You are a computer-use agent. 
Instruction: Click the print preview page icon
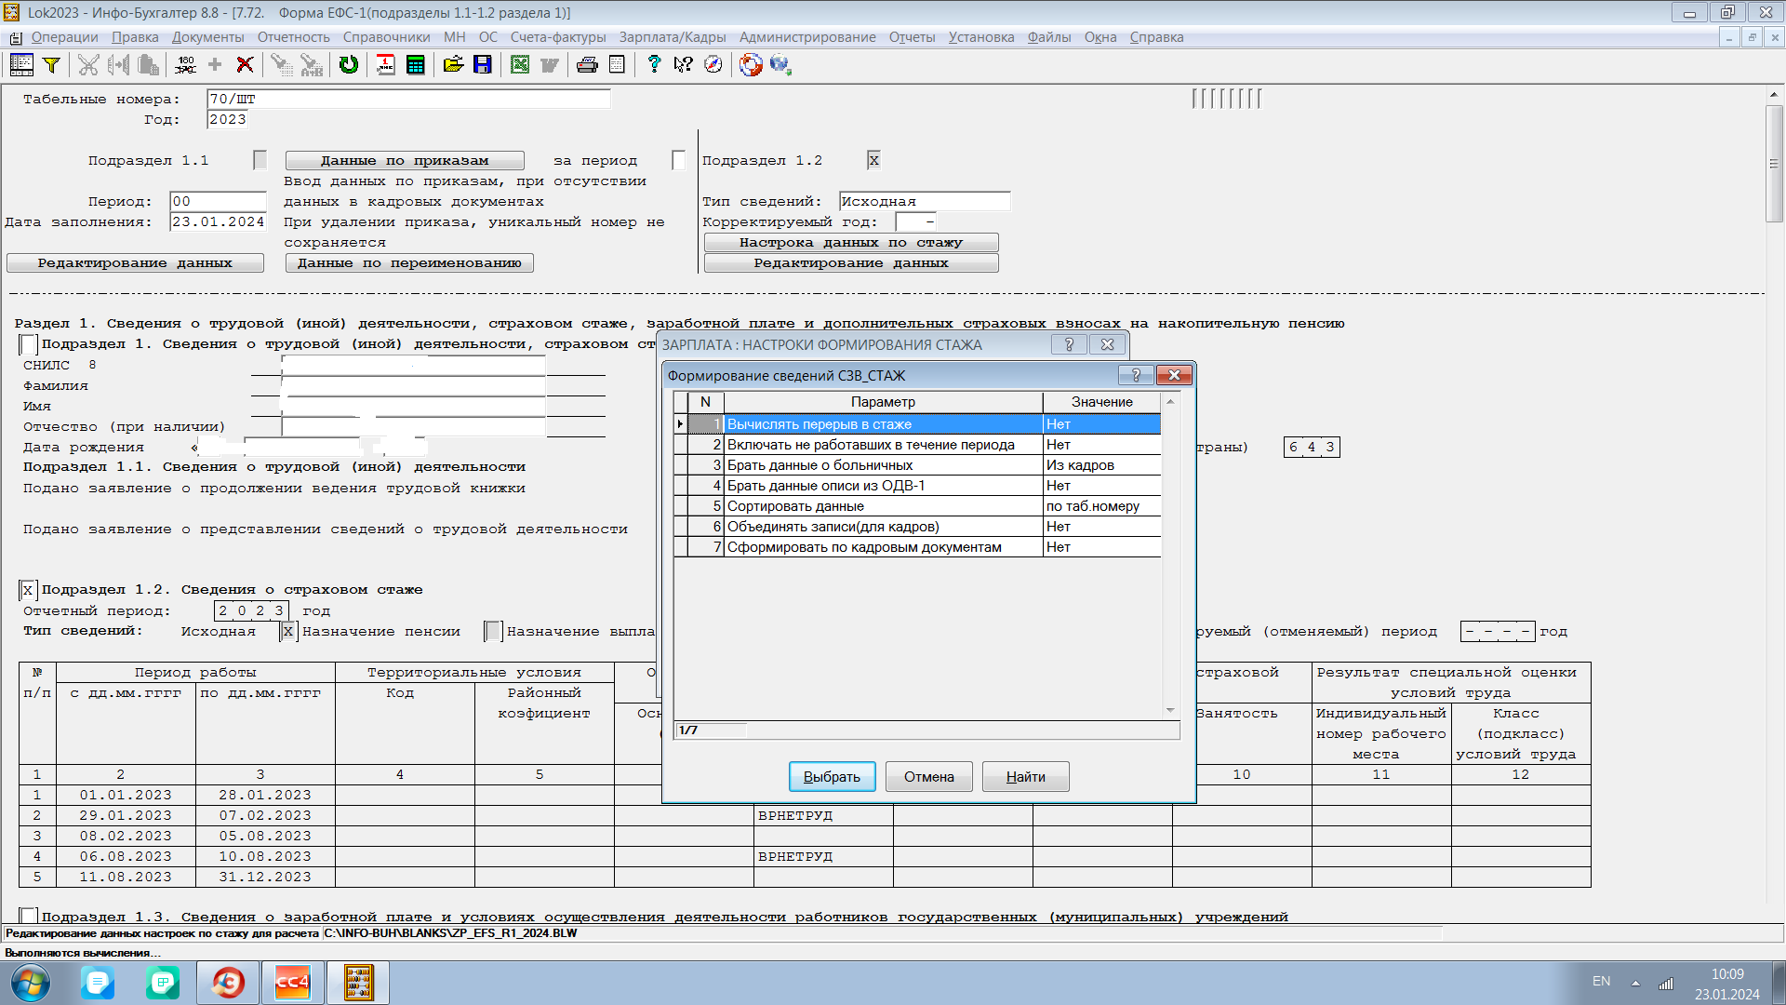click(x=617, y=64)
